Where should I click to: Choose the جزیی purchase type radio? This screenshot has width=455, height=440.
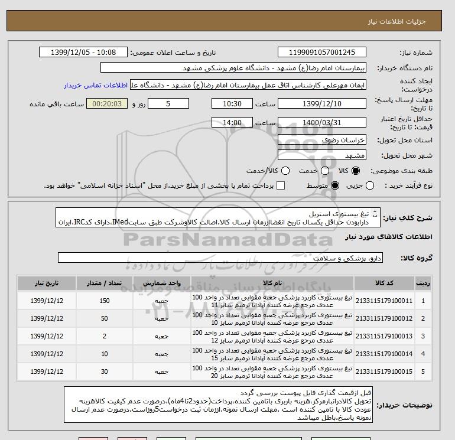370,185
